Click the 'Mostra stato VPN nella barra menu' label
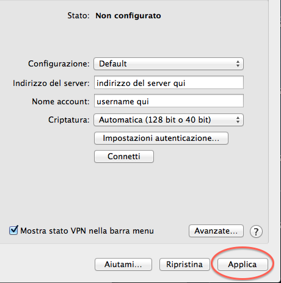The height and width of the screenshot is (283, 281). pyautogui.click(x=87, y=231)
